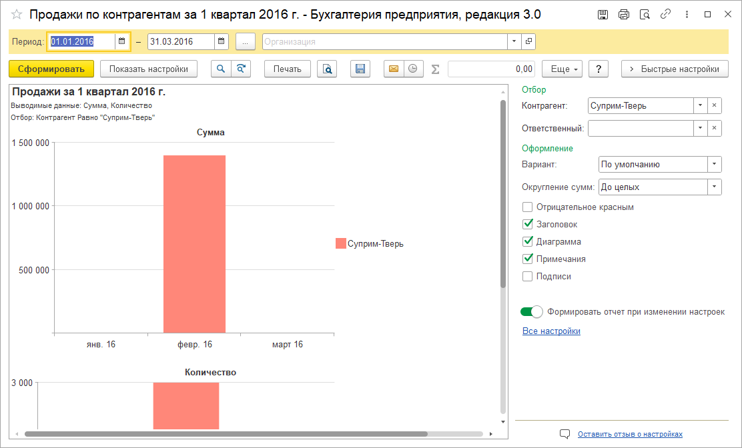The image size is (742, 448).
Task: Maximize the report window
Action: [707, 15]
